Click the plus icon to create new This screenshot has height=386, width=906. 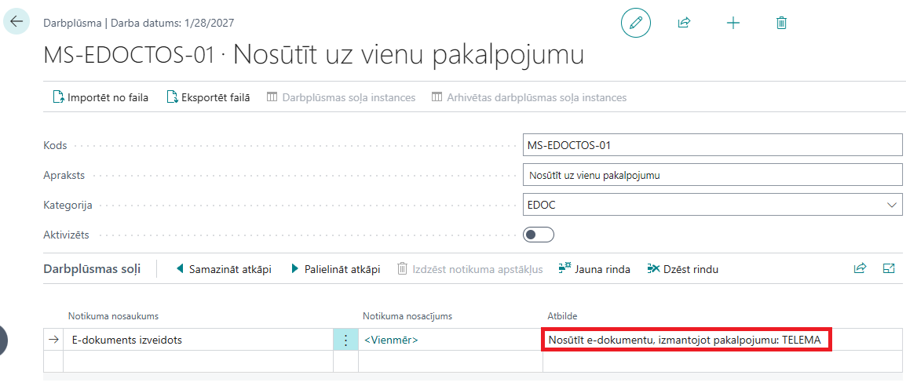coord(732,23)
